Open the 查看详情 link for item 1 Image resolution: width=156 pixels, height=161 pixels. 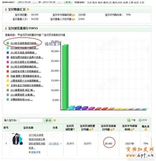[x=36, y=152]
